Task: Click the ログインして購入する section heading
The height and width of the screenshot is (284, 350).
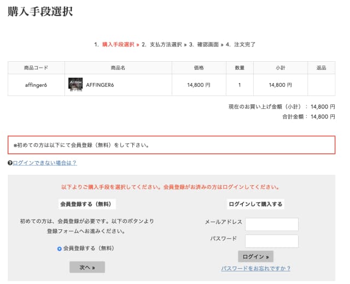Action: (255, 204)
